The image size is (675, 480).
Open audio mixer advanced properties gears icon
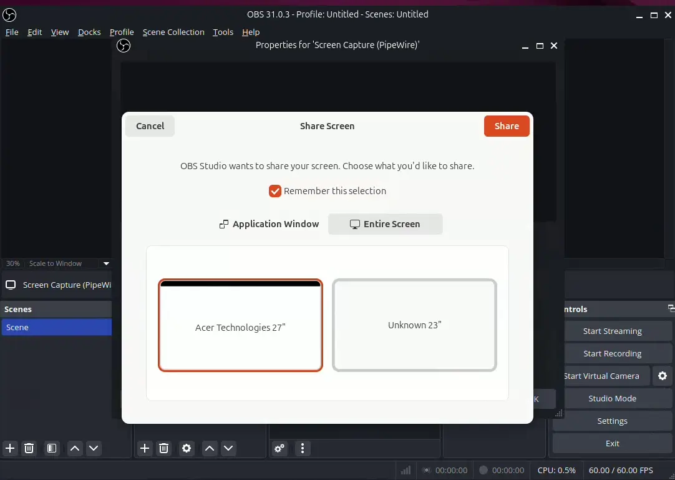[279, 448]
